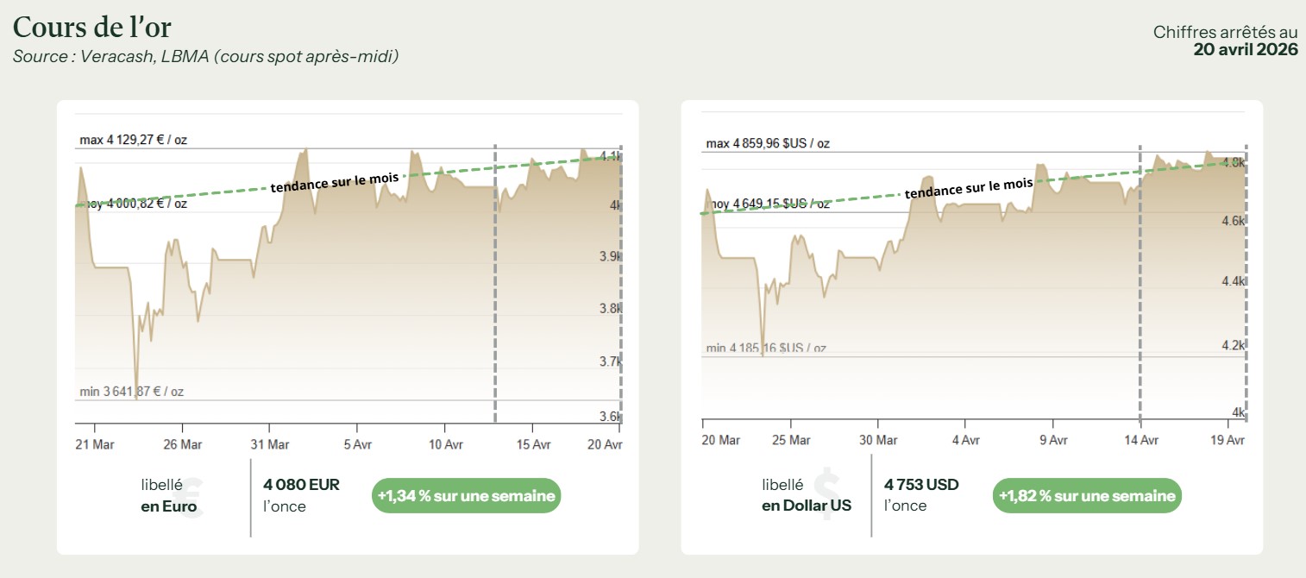
Task: Click the Euro chart's tendance sur le mois label
Action: 335,182
